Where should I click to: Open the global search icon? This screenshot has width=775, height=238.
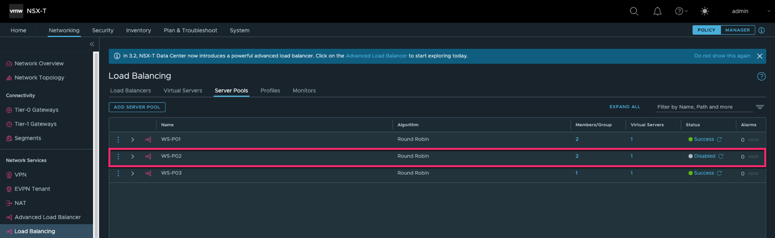(634, 11)
